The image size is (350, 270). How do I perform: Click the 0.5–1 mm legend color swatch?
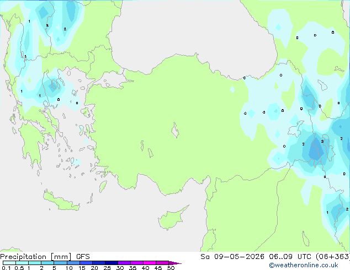click(22, 263)
